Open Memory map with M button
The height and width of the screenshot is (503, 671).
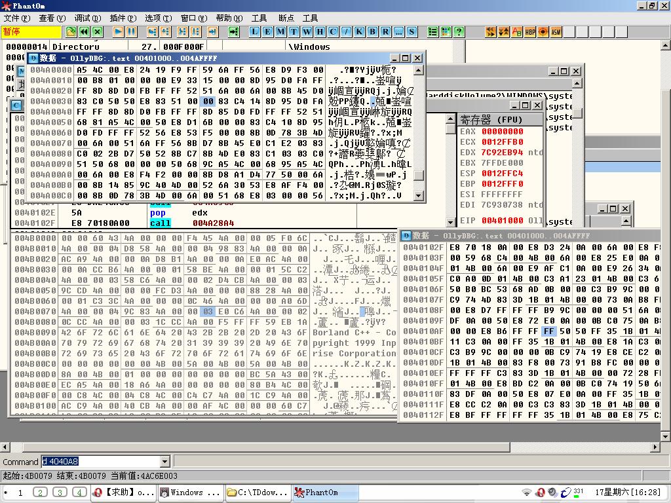[x=280, y=31]
